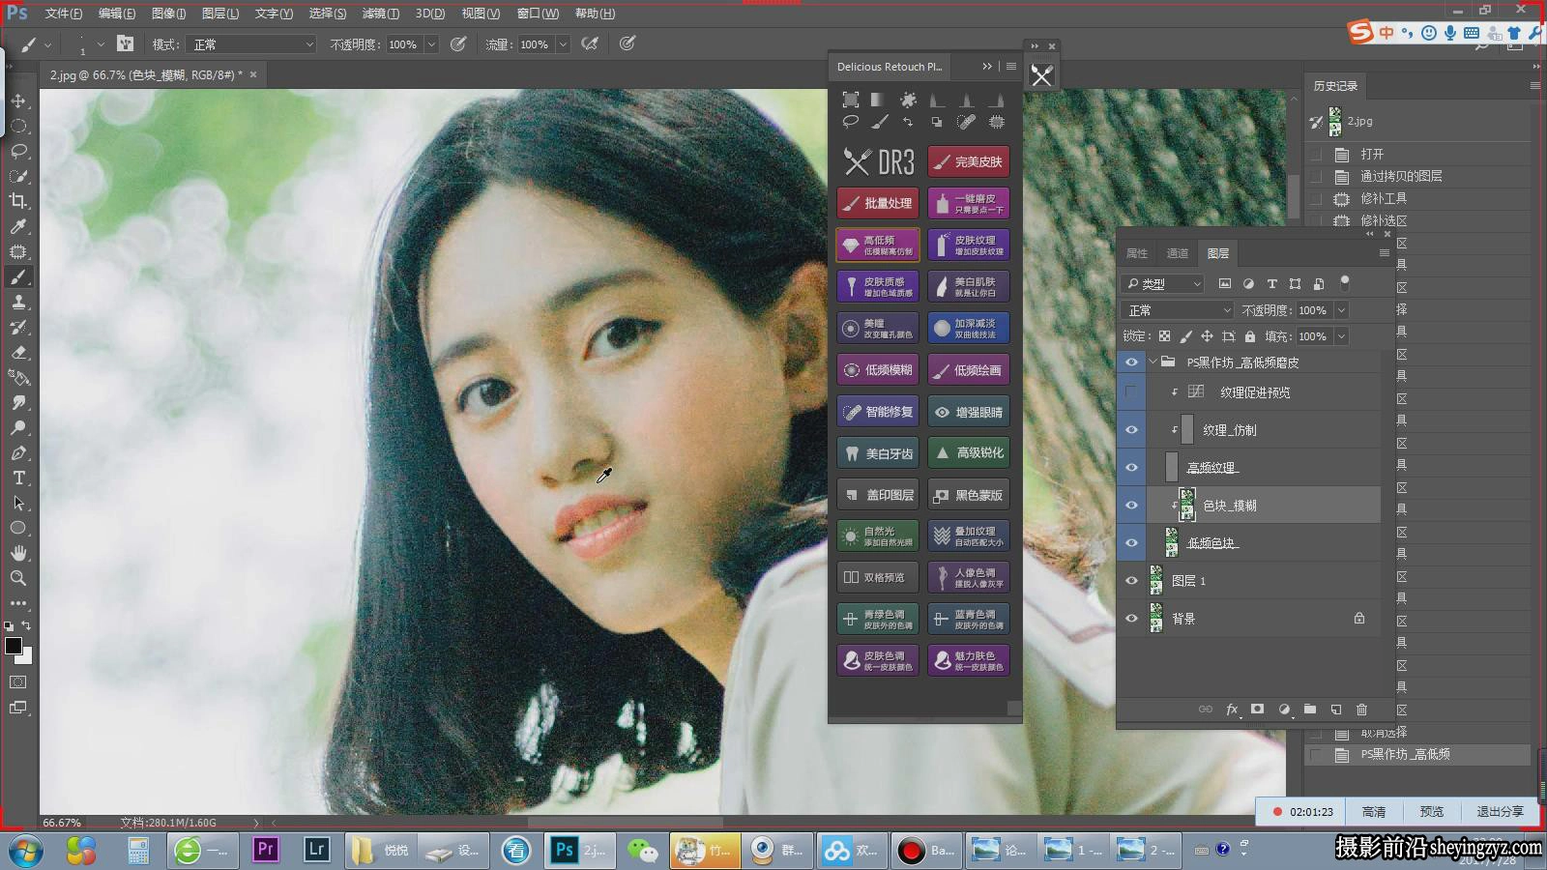The image size is (1547, 870).
Task: Switch to the 通道 tab
Action: pyautogui.click(x=1177, y=253)
